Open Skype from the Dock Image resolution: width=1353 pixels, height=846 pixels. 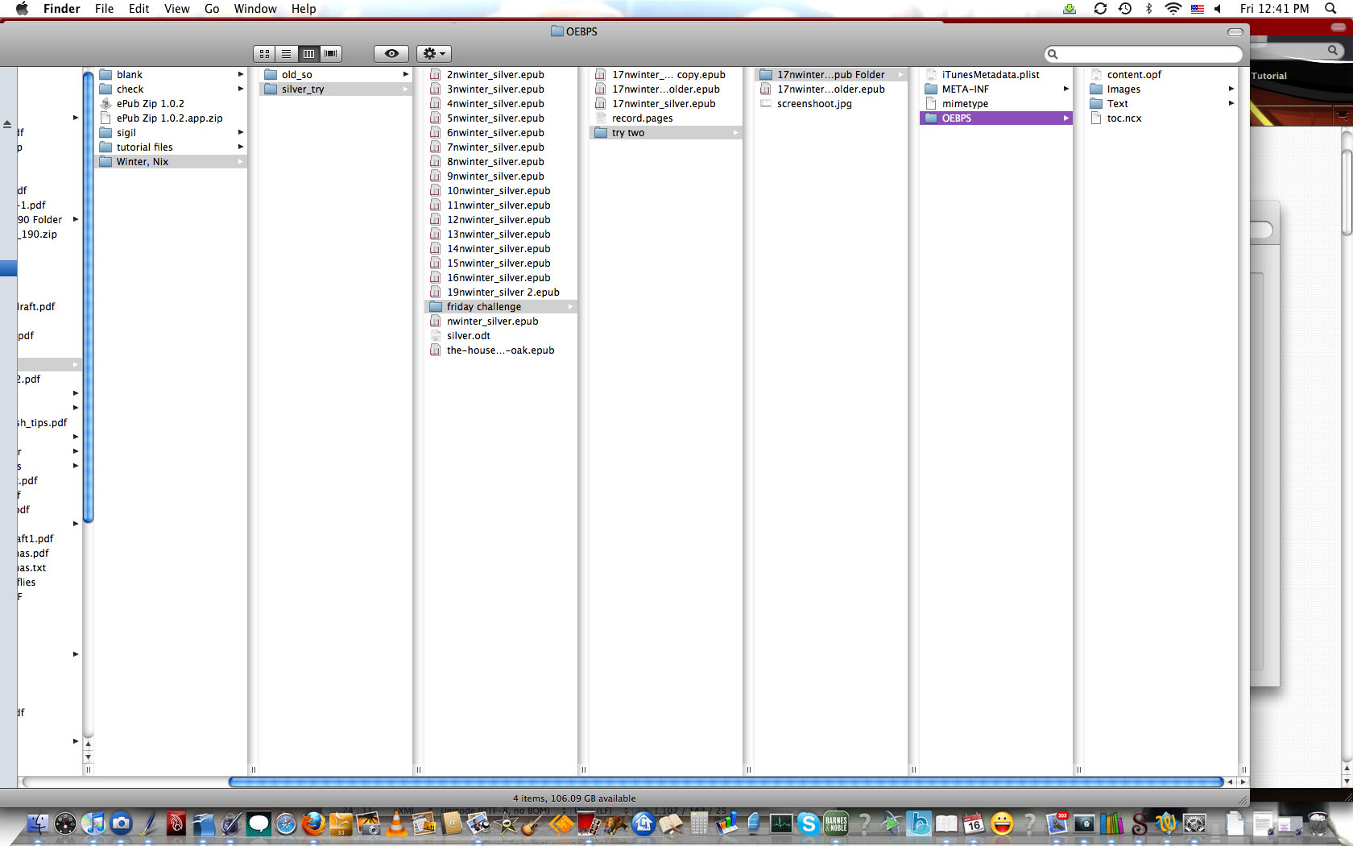click(x=808, y=823)
